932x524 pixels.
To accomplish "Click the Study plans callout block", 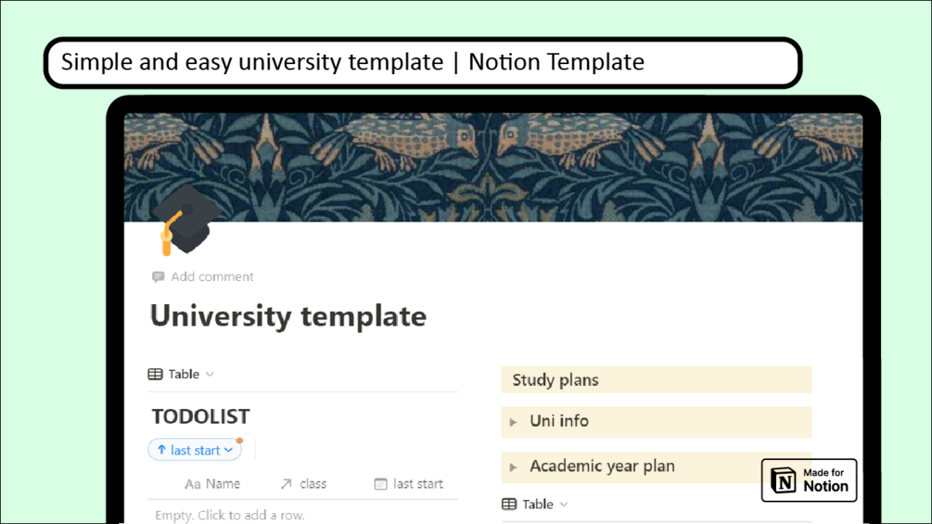I will 656,379.
